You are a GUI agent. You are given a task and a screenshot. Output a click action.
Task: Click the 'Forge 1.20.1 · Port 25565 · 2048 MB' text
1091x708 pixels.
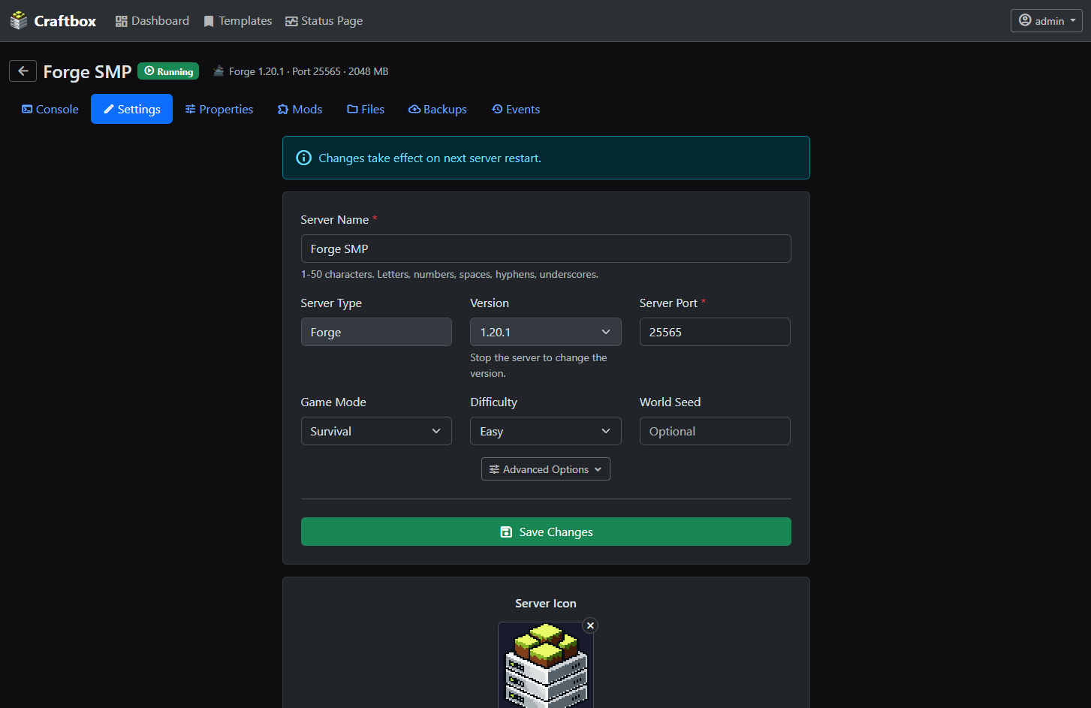point(309,71)
